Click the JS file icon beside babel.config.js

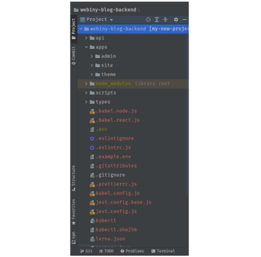click(92, 193)
